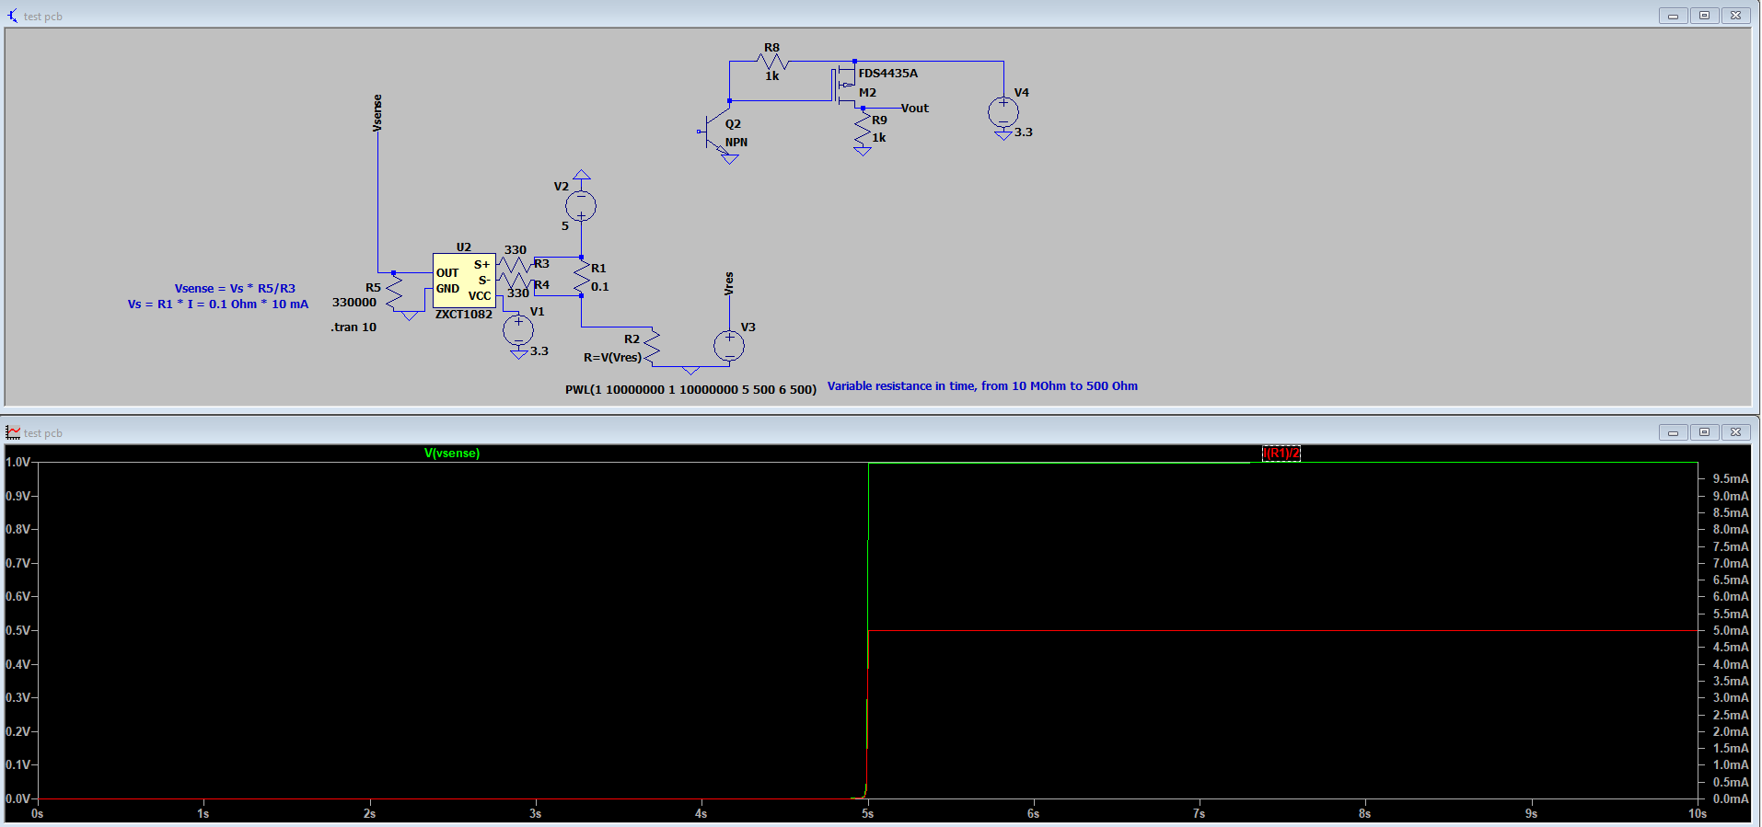This screenshot has height=827, width=1762.
Task: Close the waveform window
Action: point(1735,432)
